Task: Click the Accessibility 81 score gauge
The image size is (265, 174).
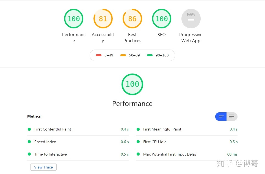Action: (103, 19)
